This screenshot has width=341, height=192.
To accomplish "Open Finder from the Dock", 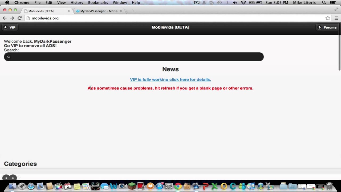I will tap(13, 186).
